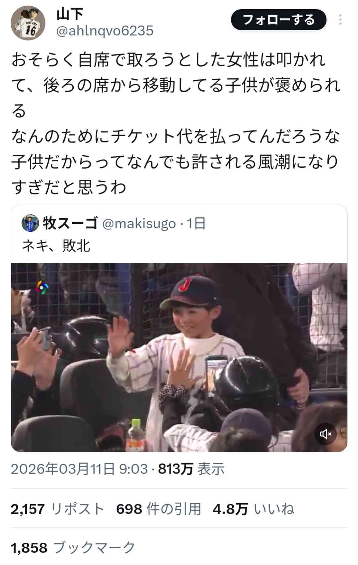Play the quoted baseball video
Screen dimensions: 358x565
point(179,357)
